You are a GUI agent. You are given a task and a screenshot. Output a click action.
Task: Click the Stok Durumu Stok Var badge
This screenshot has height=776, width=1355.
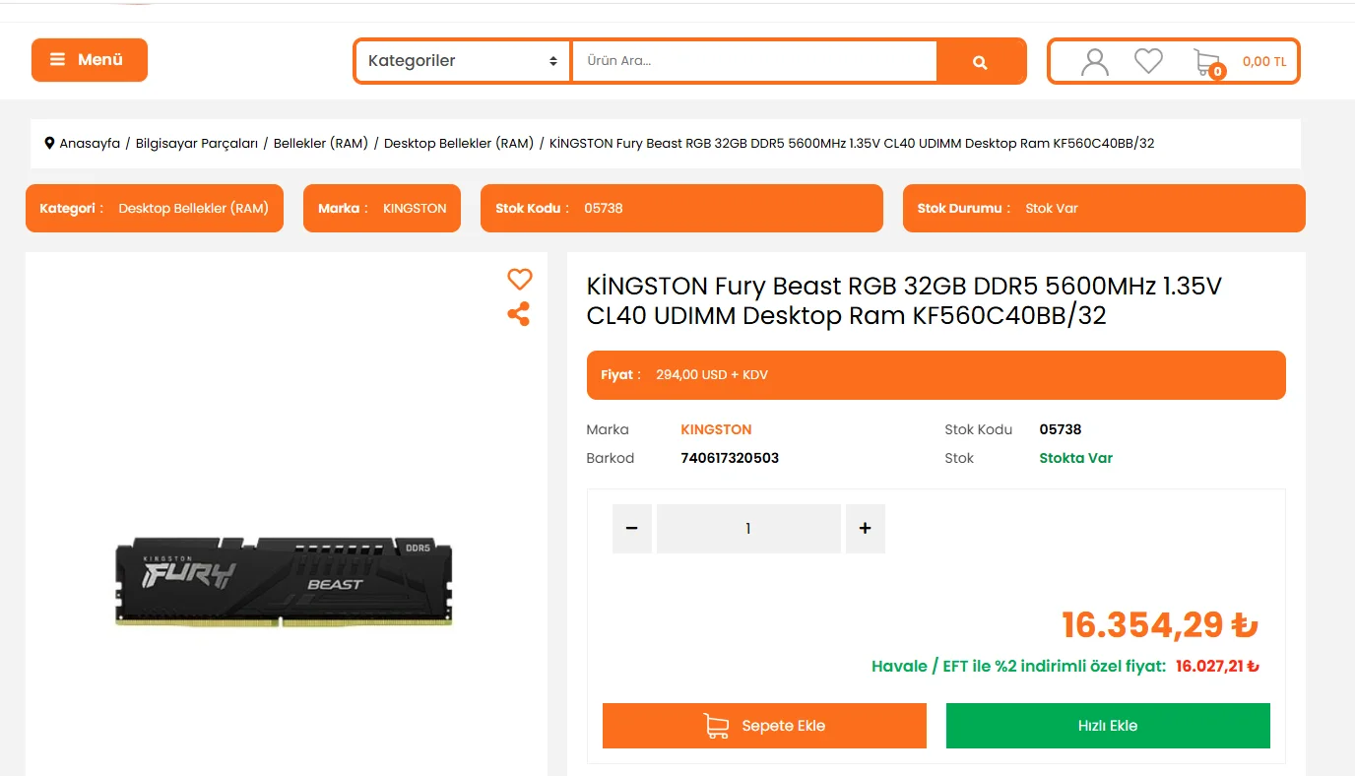click(1104, 209)
